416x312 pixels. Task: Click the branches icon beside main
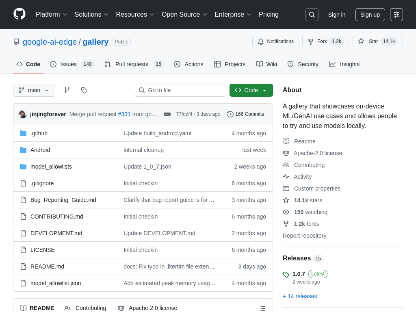point(67,90)
